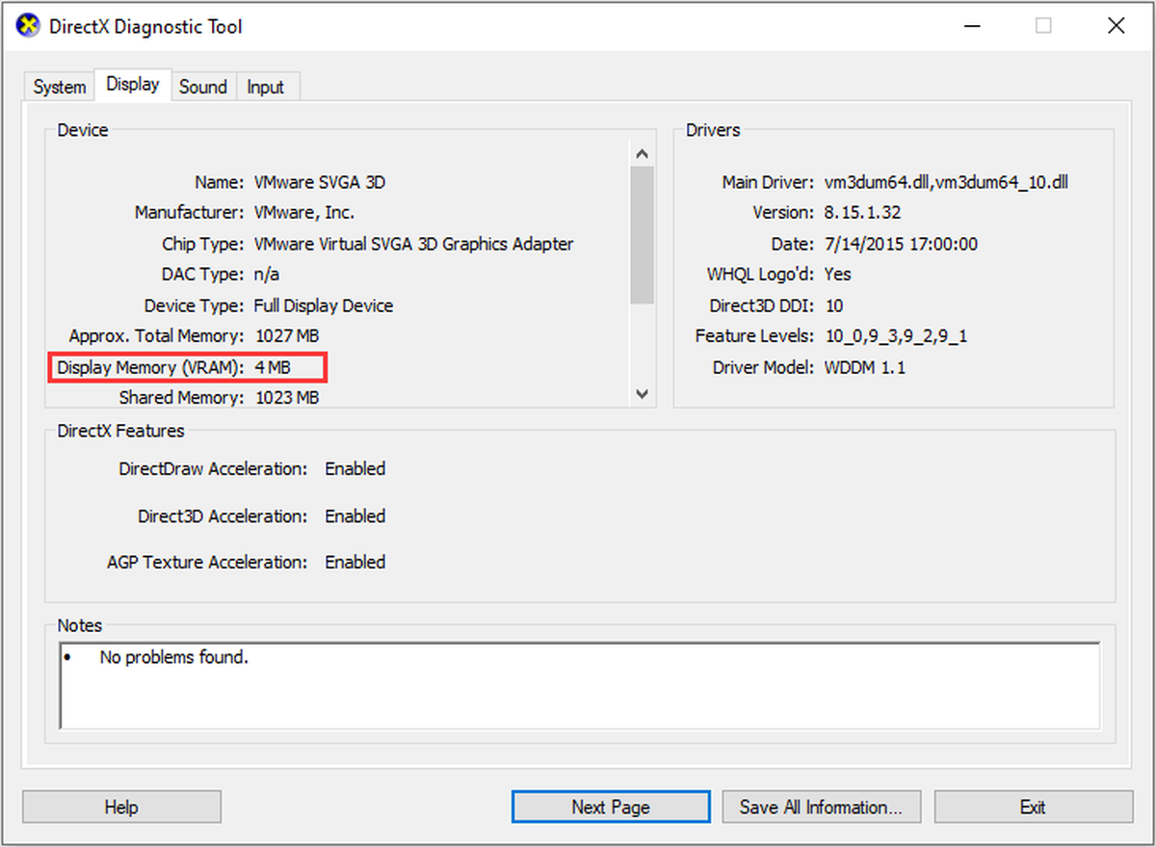Click the 'Display Memory (VRAM):' label
Screen dimensions: 1156x847
click(x=151, y=367)
